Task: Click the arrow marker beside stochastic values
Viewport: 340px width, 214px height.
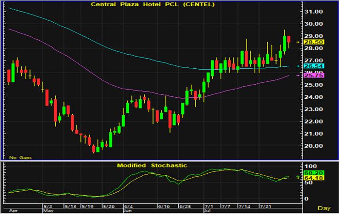Action: (x=298, y=177)
